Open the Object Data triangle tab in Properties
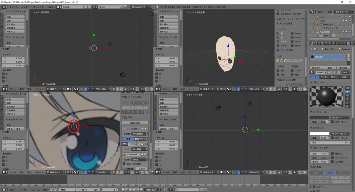 click(345, 43)
